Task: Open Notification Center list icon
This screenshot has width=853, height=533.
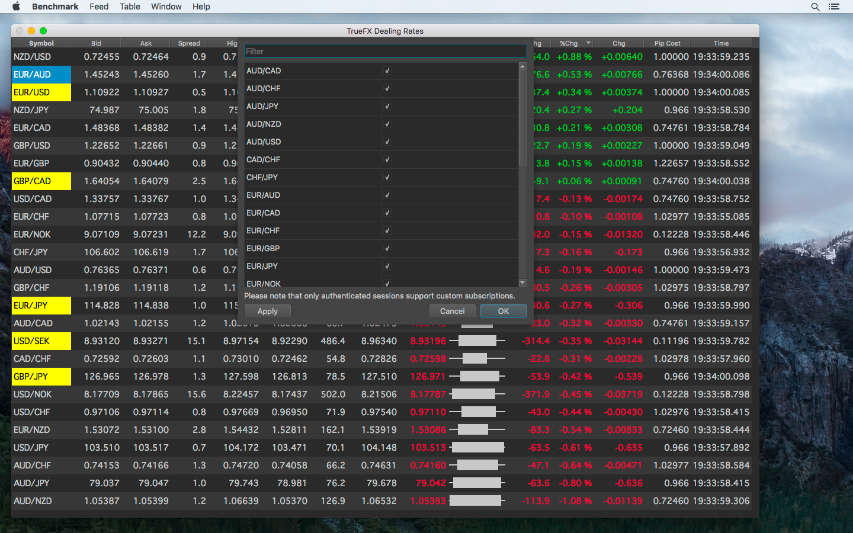Action: point(834,7)
